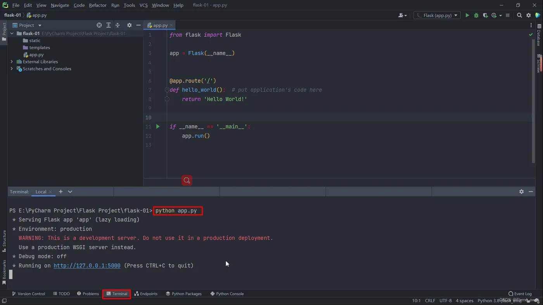This screenshot has width=543, height=305.
Task: Click the 4 spaces indent setting
Action: tap(464, 301)
